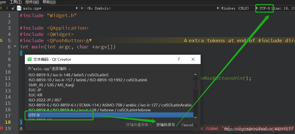Select ISO-8859-8 hebrew encoding
Image resolution: width=295 pixels, height=134 pixels.
click(110, 110)
